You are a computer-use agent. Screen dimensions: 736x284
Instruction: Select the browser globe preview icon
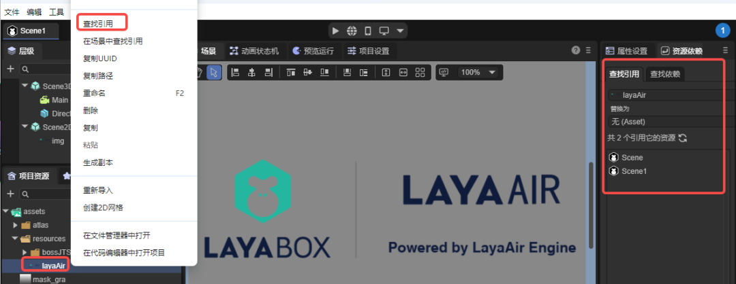click(x=352, y=31)
